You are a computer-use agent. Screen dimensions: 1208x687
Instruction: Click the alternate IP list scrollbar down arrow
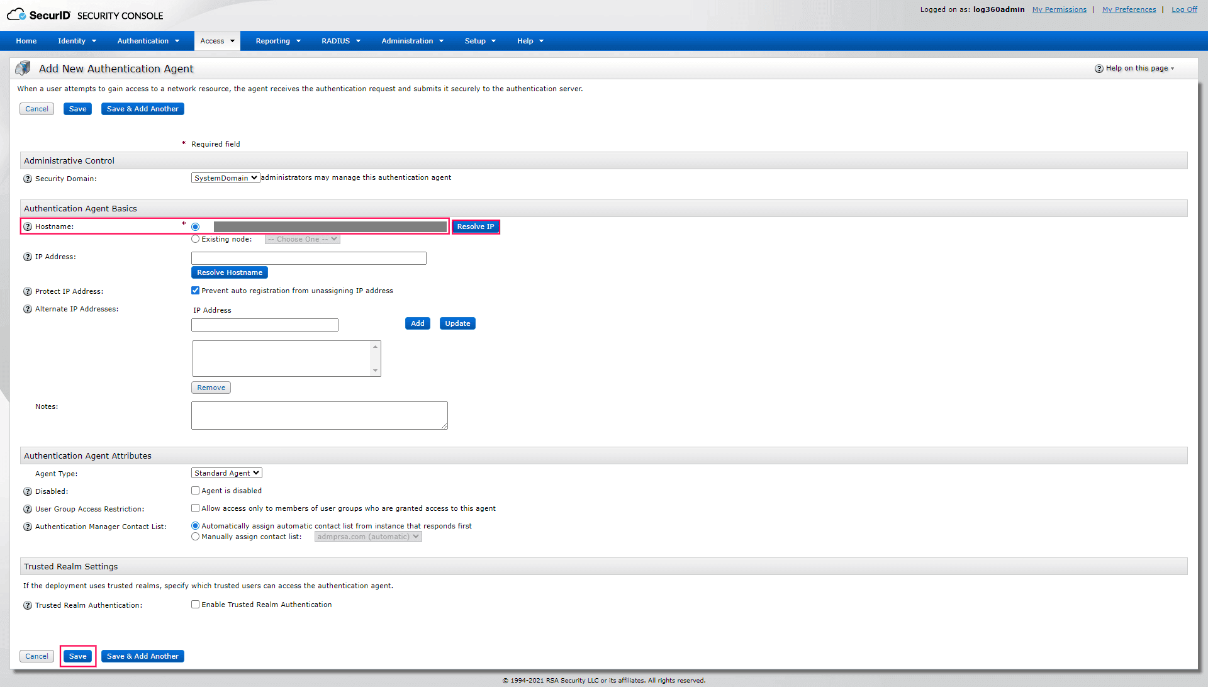[x=375, y=371]
